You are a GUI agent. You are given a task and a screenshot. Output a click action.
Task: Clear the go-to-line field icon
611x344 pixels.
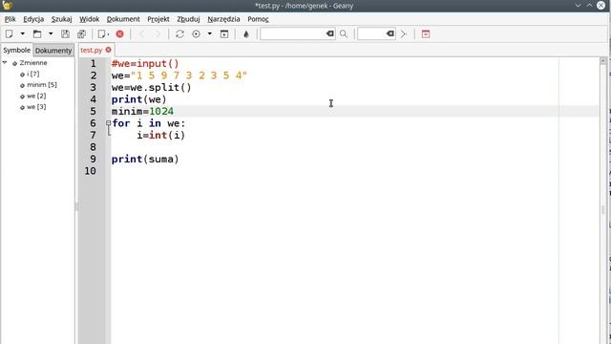(x=390, y=34)
